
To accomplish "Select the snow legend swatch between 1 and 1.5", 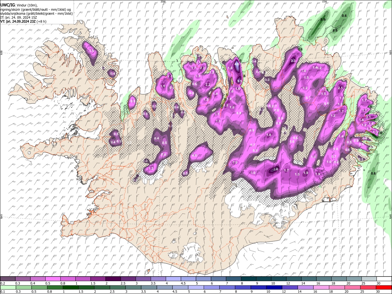I will click(83, 279).
